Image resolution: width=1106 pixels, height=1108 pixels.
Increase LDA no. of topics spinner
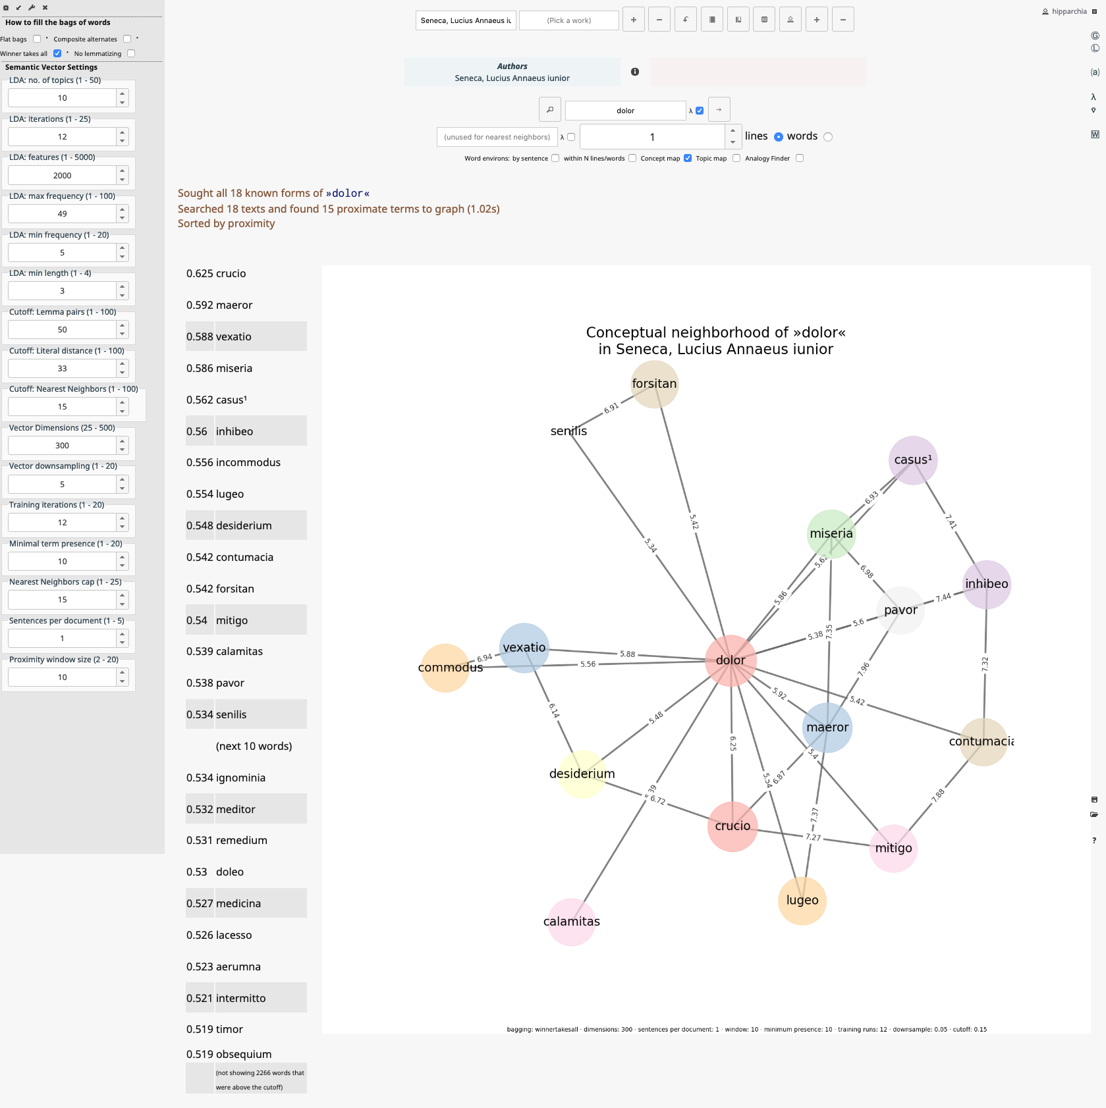point(123,94)
